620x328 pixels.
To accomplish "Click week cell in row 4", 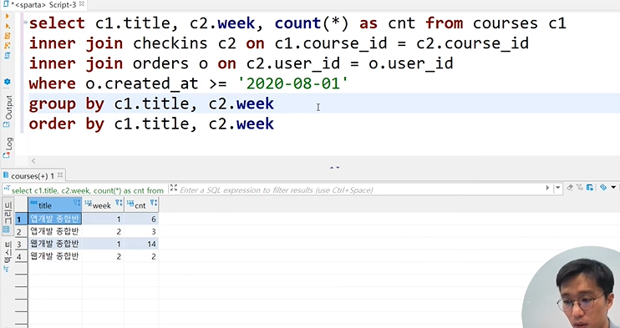I will point(103,256).
